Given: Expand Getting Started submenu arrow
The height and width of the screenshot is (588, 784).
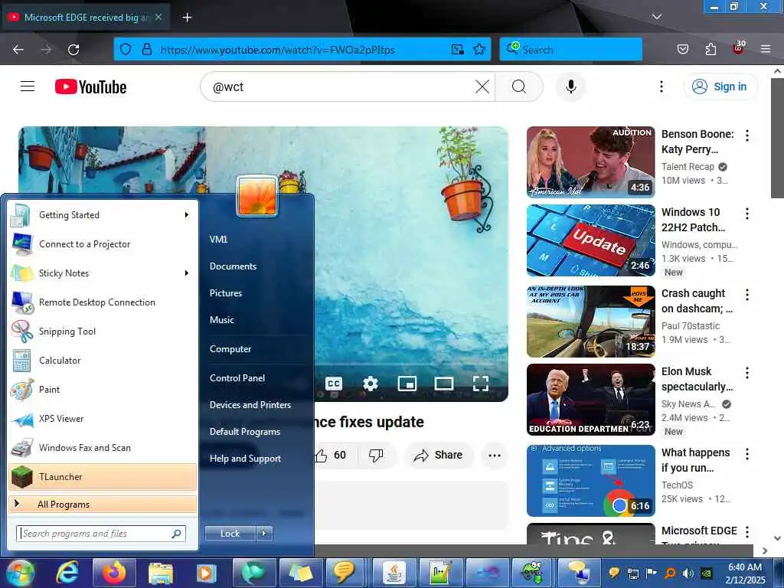Looking at the screenshot, I should [x=187, y=215].
